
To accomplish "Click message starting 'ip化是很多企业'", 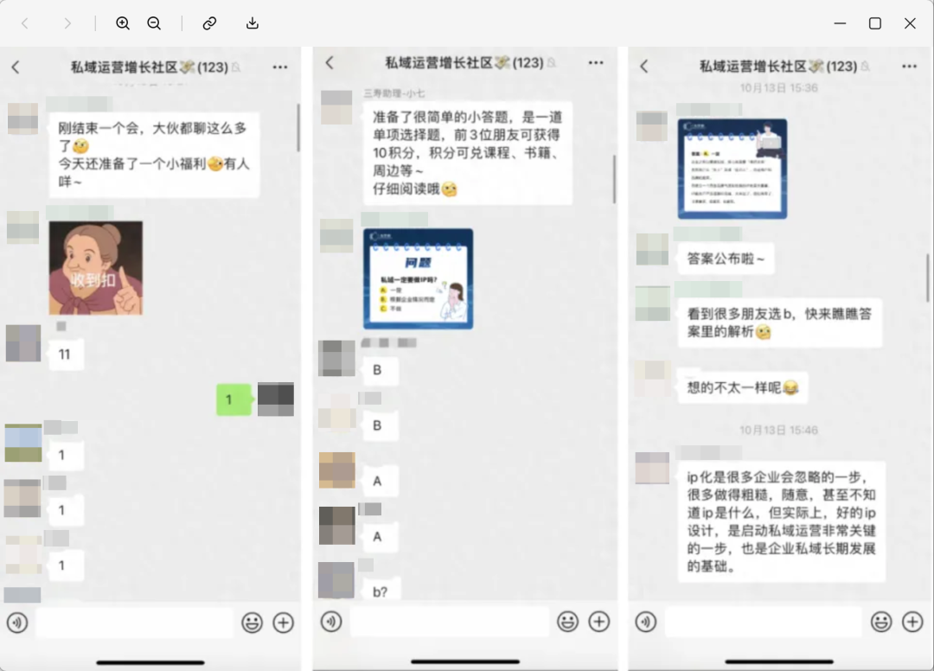I will click(782, 521).
